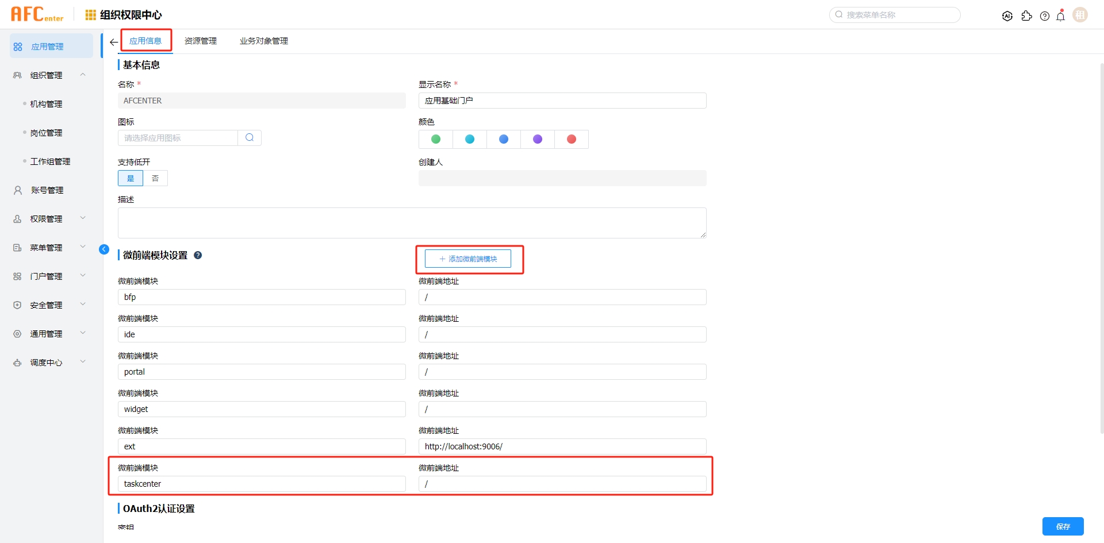Click the app grid icon beside 组织权限中心
This screenshot has height=543, width=1104.
coord(90,15)
